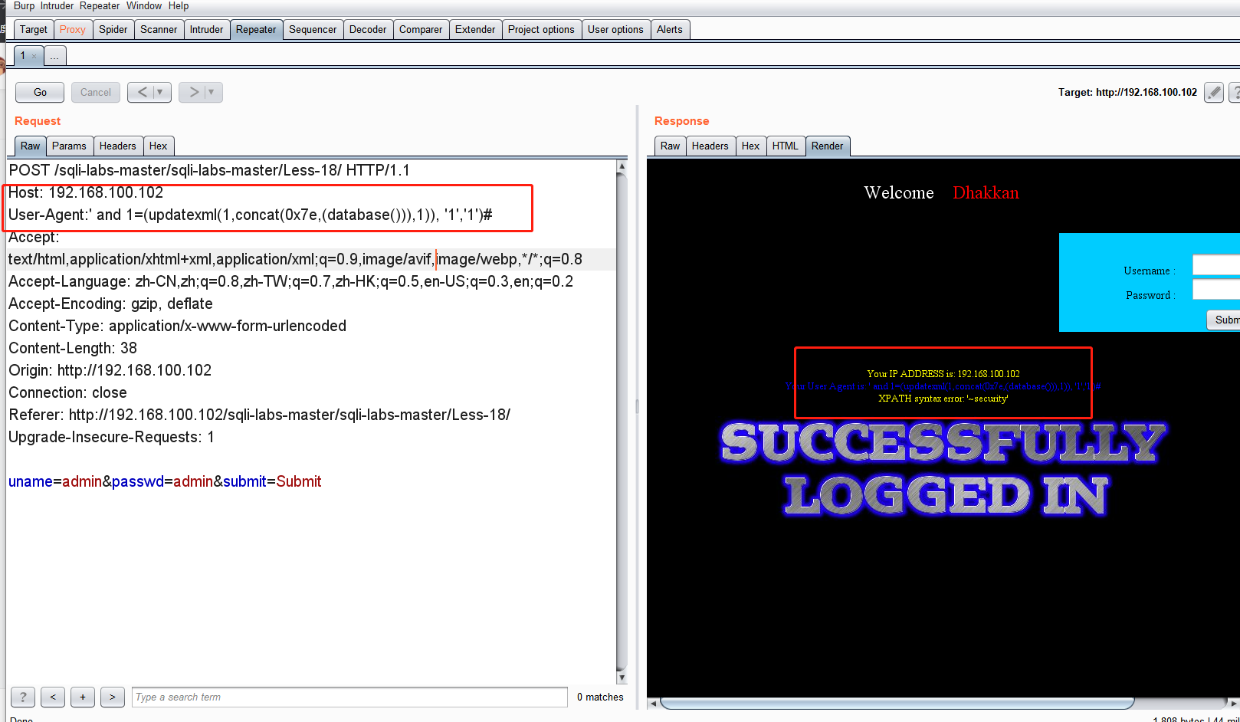Click the Password field in rendered page
Image resolution: width=1240 pixels, height=722 pixels.
click(1216, 290)
